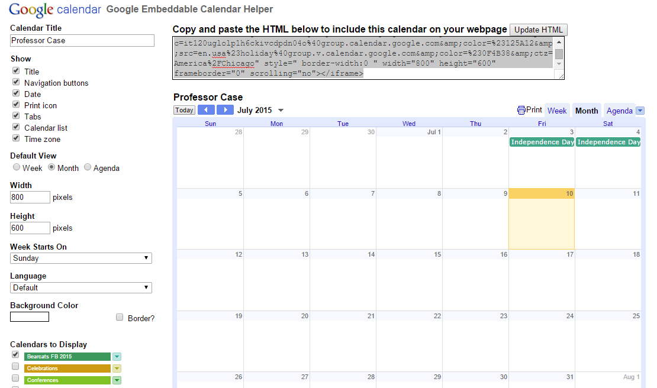Open the Google Calendar logo
Viewport: 657px width, 388px height.
(55, 9)
